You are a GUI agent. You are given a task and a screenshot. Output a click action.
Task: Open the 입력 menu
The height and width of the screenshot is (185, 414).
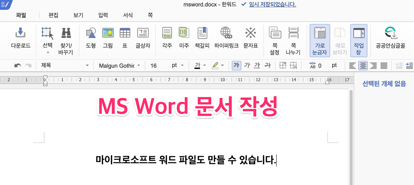103,15
